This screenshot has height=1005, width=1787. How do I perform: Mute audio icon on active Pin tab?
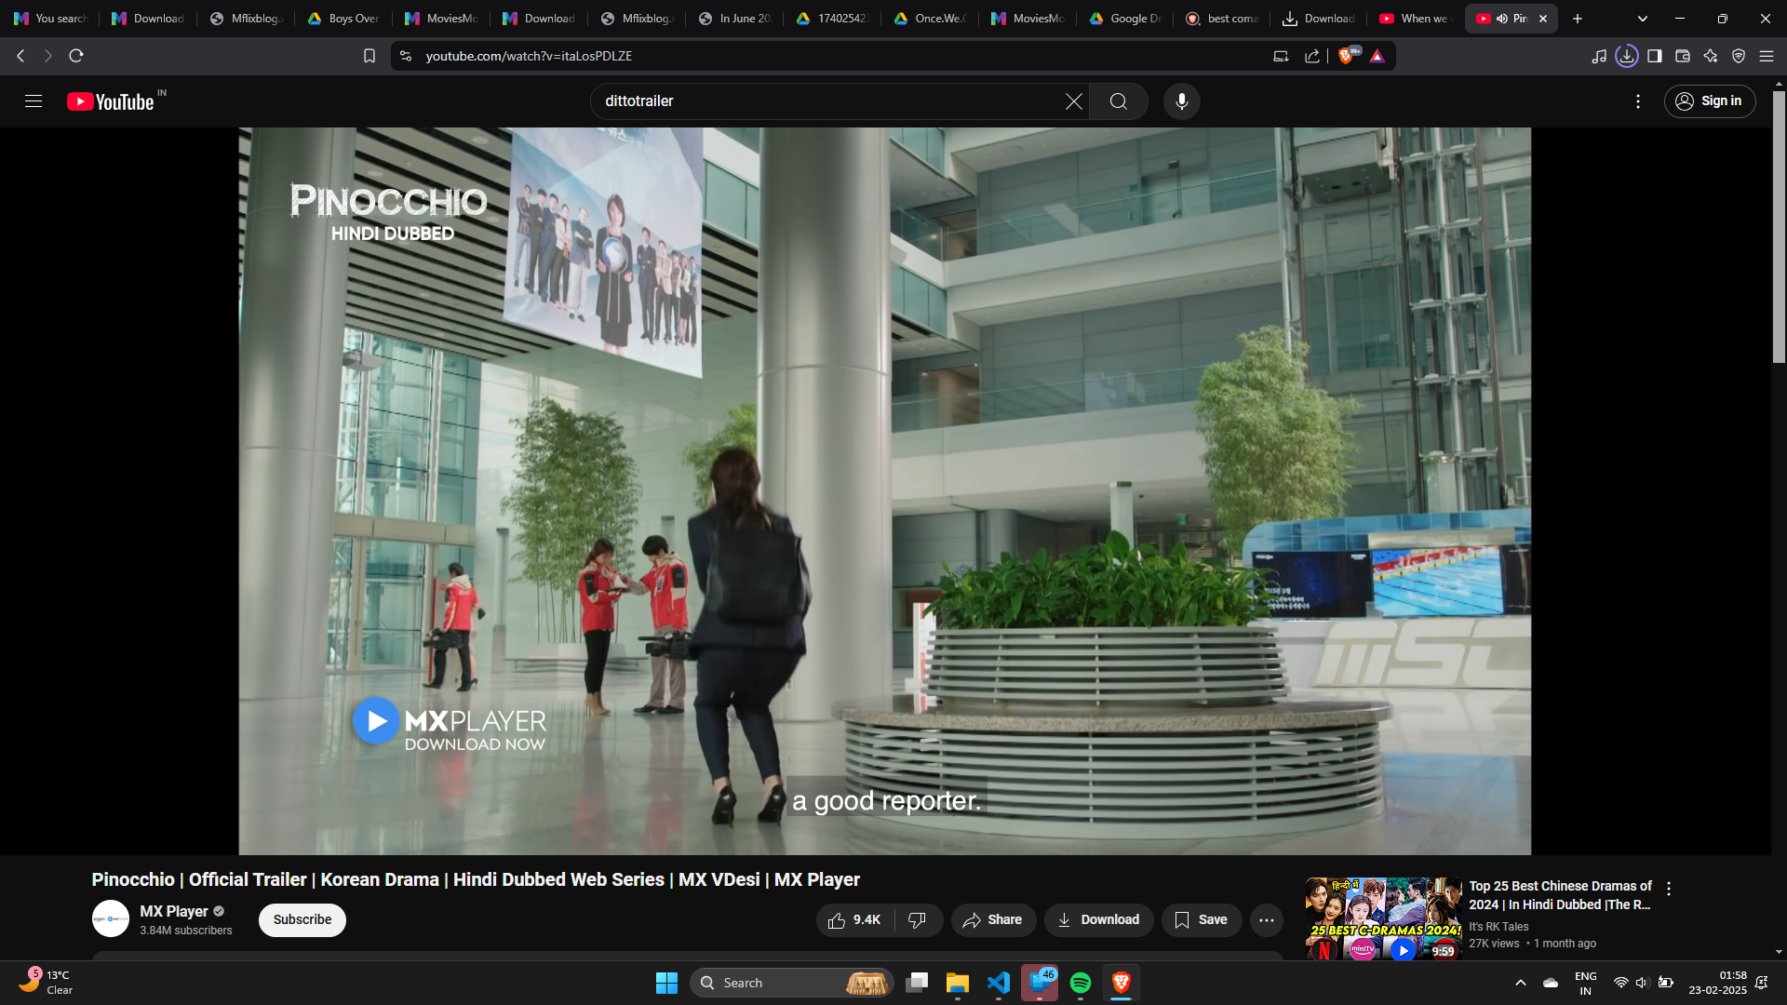[1502, 19]
